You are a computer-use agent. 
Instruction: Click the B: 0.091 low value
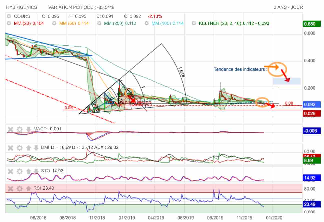[x=105, y=16]
